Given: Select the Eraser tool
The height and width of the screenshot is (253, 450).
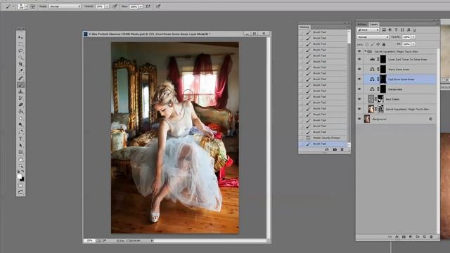Looking at the screenshot, I should click(20, 105).
